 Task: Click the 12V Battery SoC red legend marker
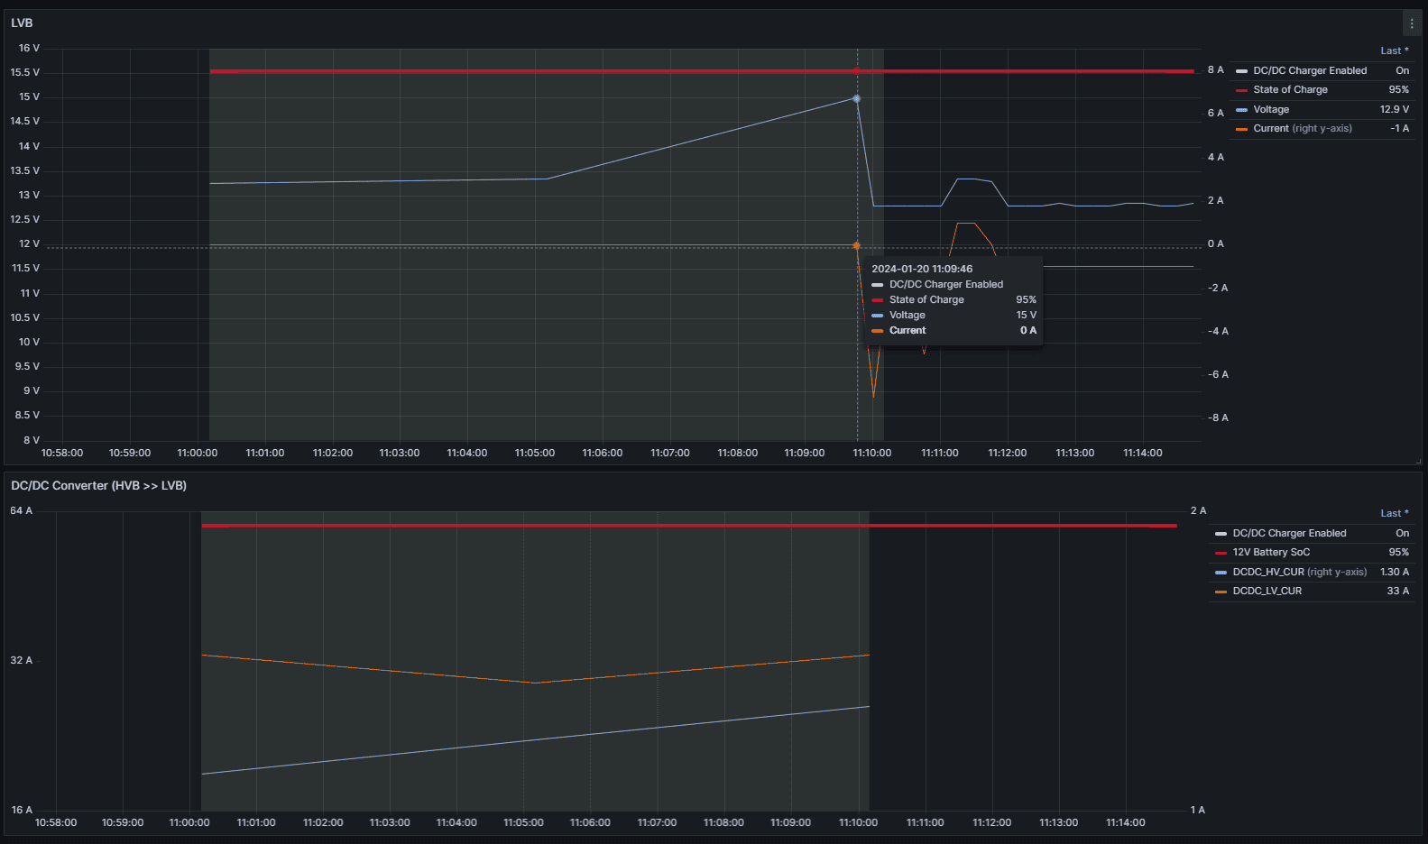pyautogui.click(x=1221, y=553)
